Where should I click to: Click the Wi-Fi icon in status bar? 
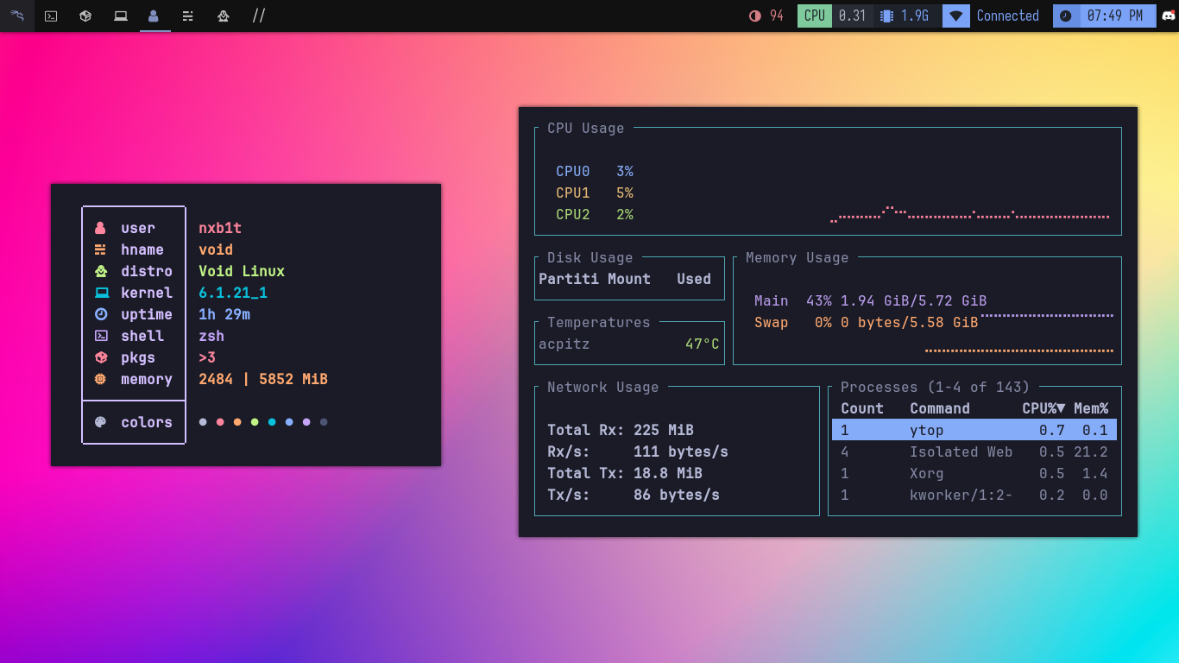click(x=955, y=16)
